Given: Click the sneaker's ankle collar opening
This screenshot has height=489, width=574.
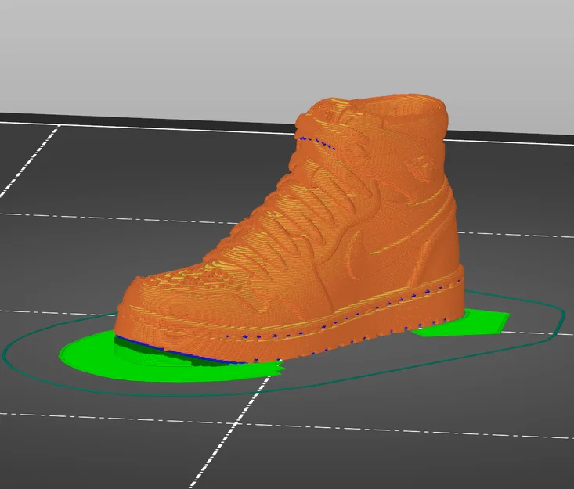Looking at the screenshot, I should 397,106.
